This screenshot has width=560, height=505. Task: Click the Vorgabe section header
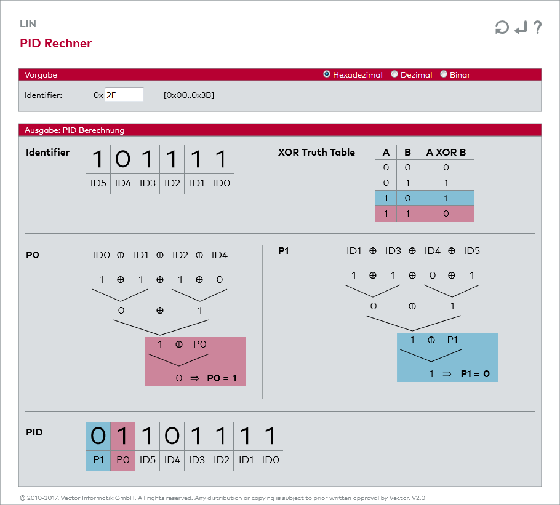click(x=41, y=74)
